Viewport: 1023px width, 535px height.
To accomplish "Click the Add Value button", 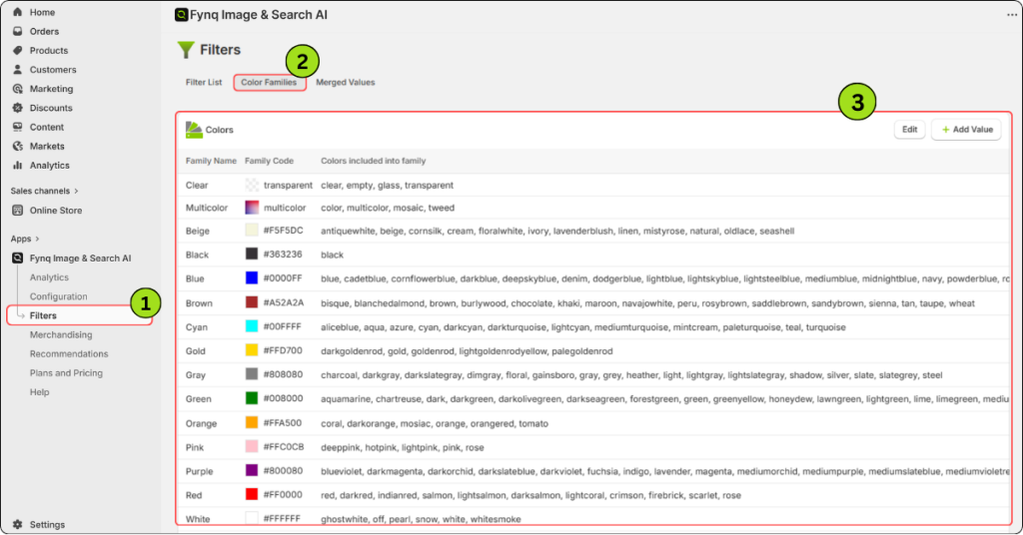I will tap(966, 129).
